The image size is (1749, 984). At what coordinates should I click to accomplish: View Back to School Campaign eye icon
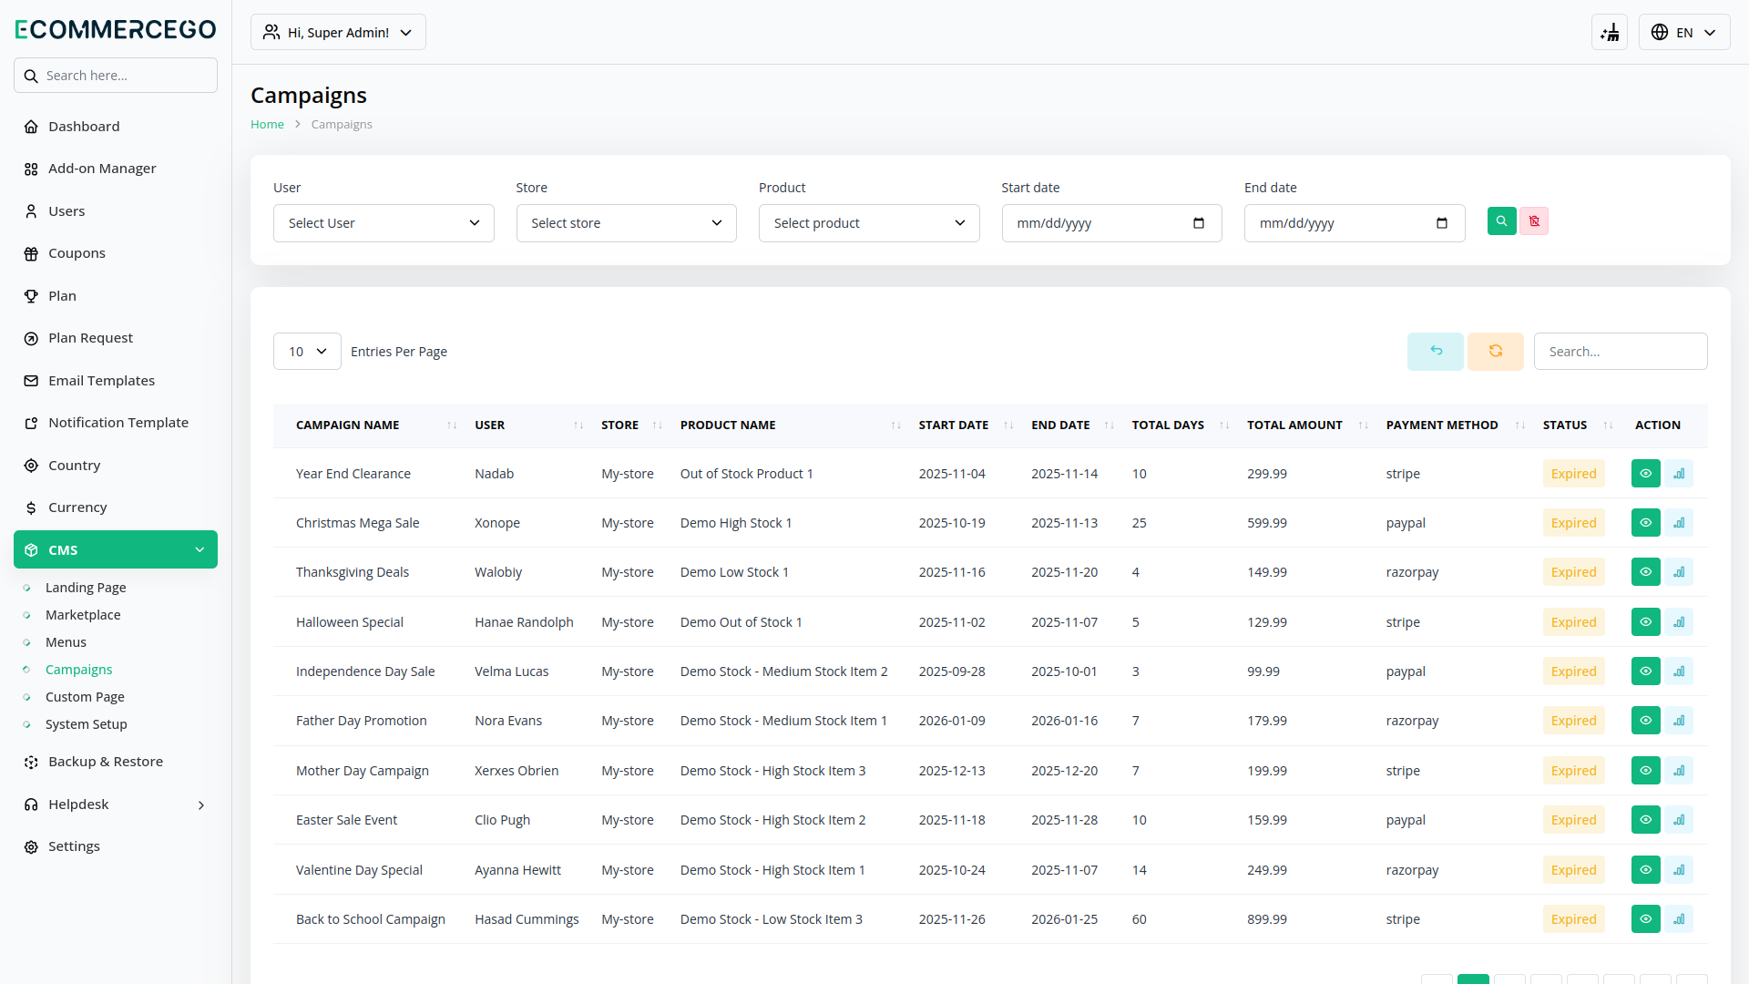point(1645,919)
